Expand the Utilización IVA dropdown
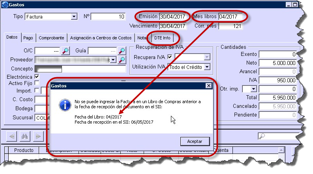The height and width of the screenshot is (174, 313). (x=207, y=67)
